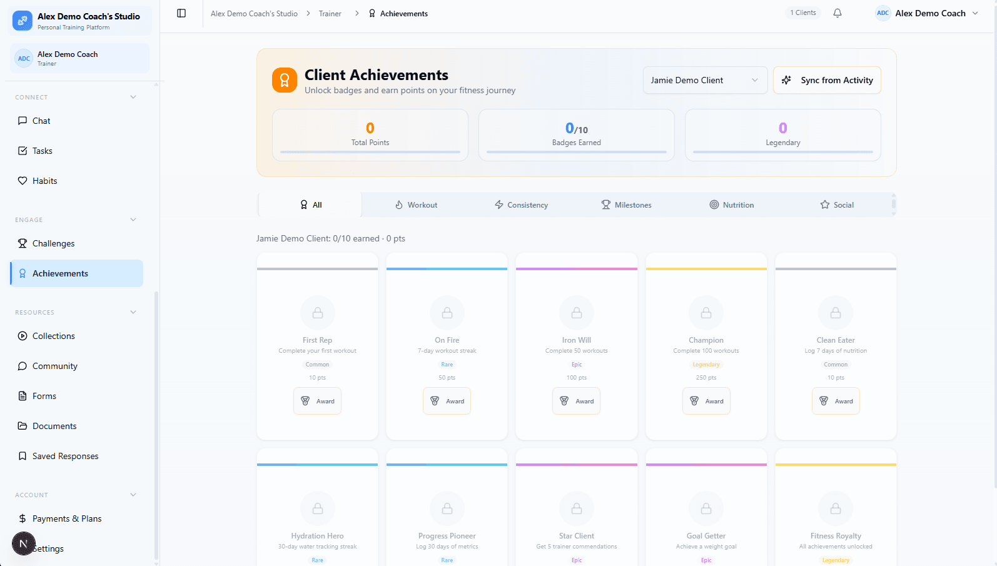
Task: Click the ADC avatar in top bar
Action: click(883, 13)
